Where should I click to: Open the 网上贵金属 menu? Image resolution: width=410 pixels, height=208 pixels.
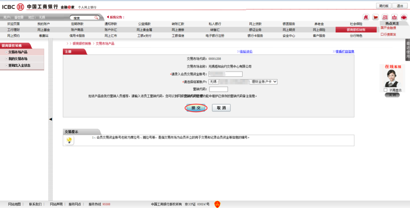144,30
